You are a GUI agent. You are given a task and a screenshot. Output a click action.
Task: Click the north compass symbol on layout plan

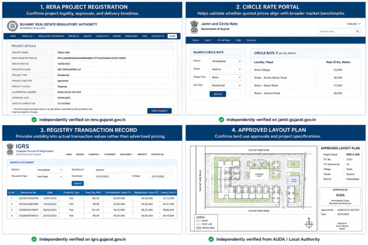pyautogui.click(x=309, y=224)
